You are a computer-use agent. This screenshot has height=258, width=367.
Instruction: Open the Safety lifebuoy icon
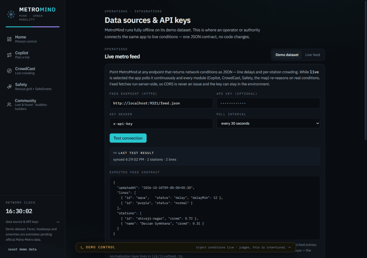click(9, 87)
